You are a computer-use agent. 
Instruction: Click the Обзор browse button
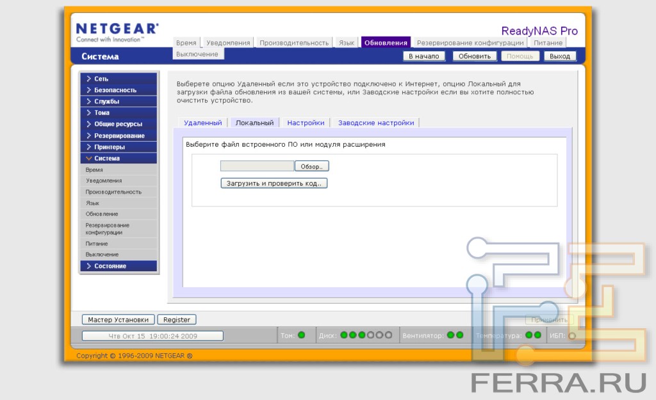(x=312, y=166)
